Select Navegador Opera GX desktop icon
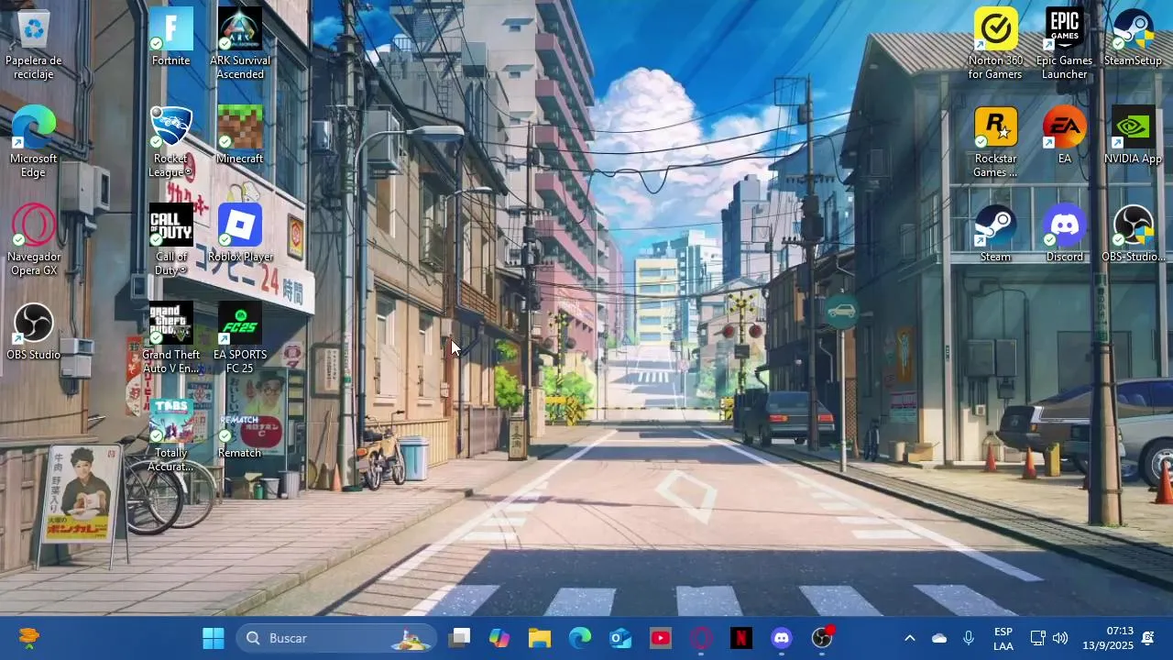Viewport: 1173px width, 660px height. click(x=34, y=239)
